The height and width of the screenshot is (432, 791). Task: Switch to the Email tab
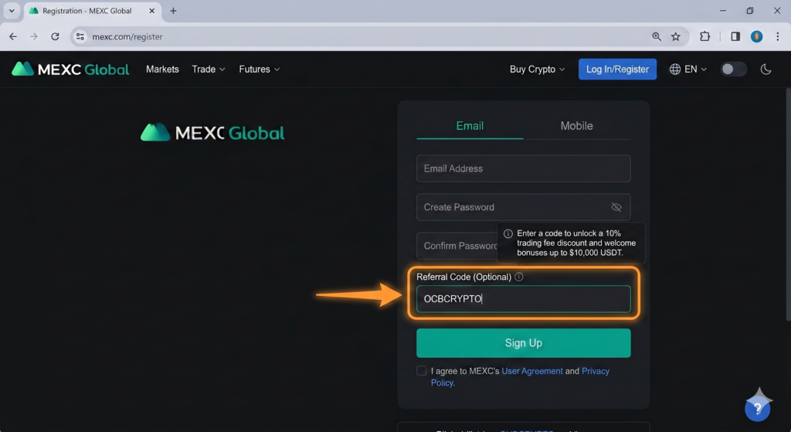(470, 126)
